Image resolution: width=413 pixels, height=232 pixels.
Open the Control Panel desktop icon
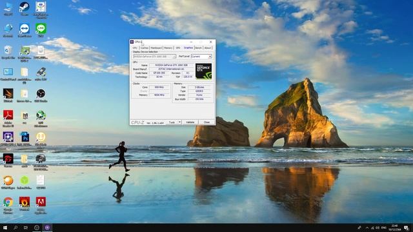8,73
